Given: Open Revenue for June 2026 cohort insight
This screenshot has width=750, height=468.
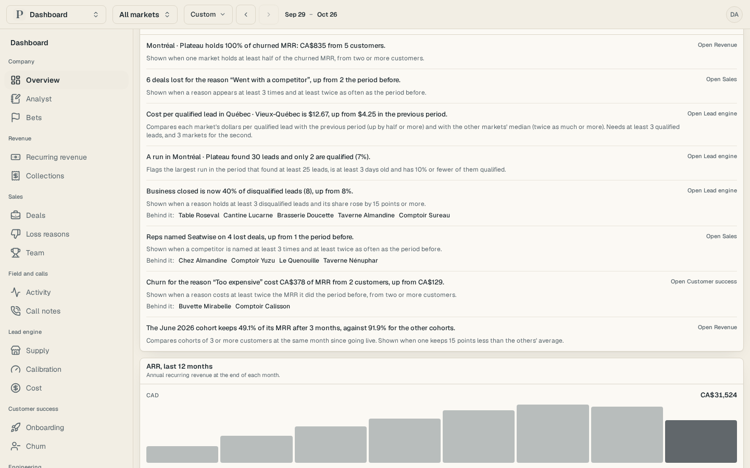Looking at the screenshot, I should coord(717,328).
